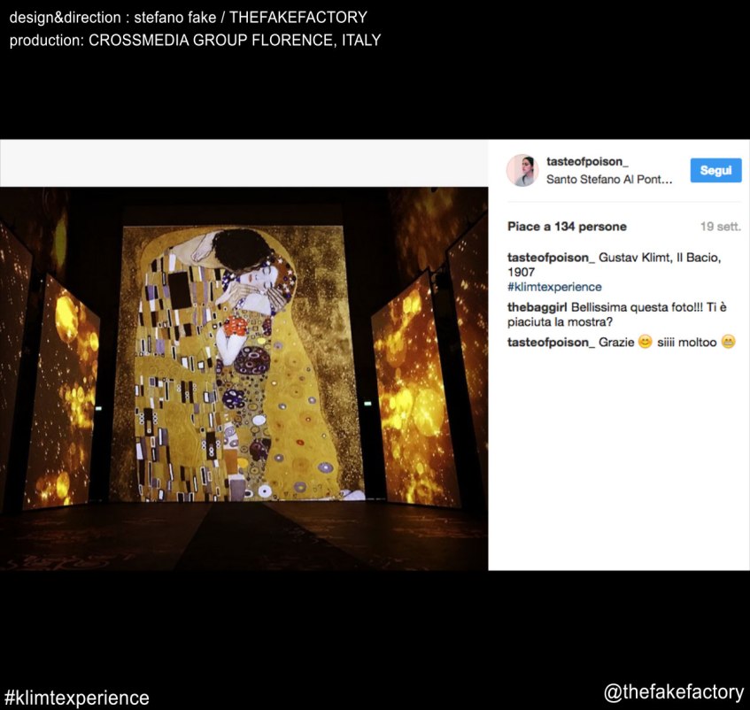
Task: Open tasteofpoison_ username in post header
Action: click(x=584, y=161)
